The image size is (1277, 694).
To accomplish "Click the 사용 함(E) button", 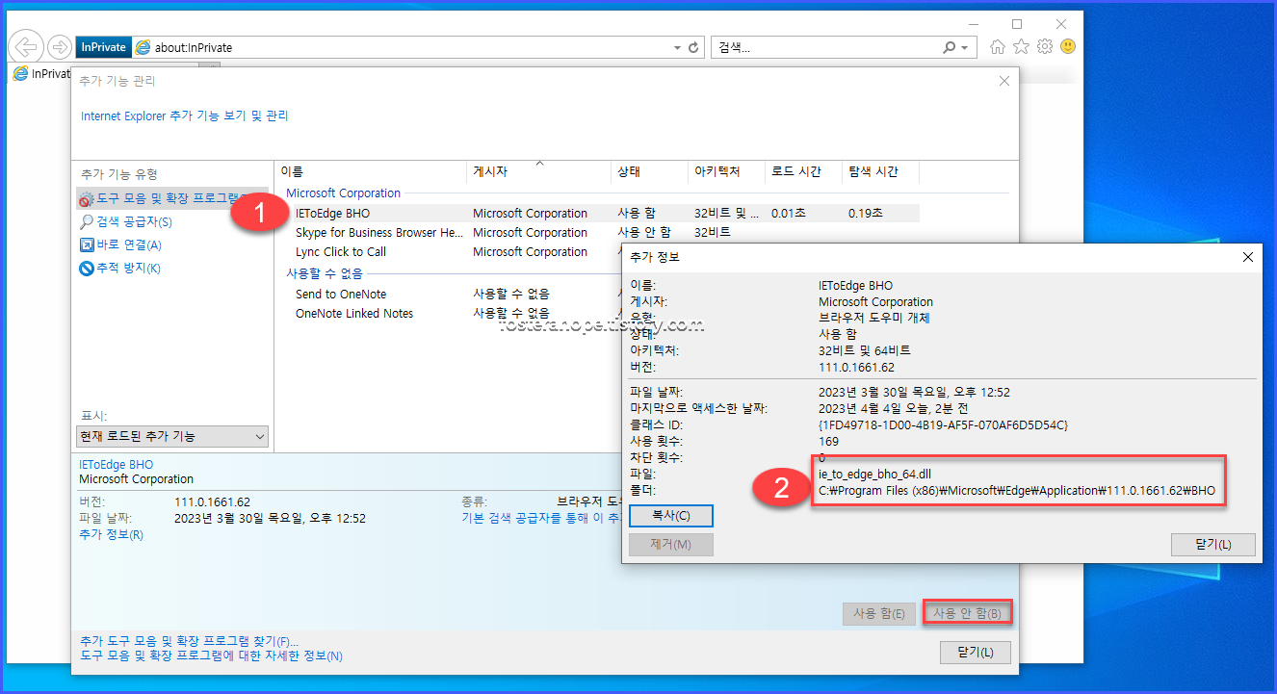I will pyautogui.click(x=878, y=613).
